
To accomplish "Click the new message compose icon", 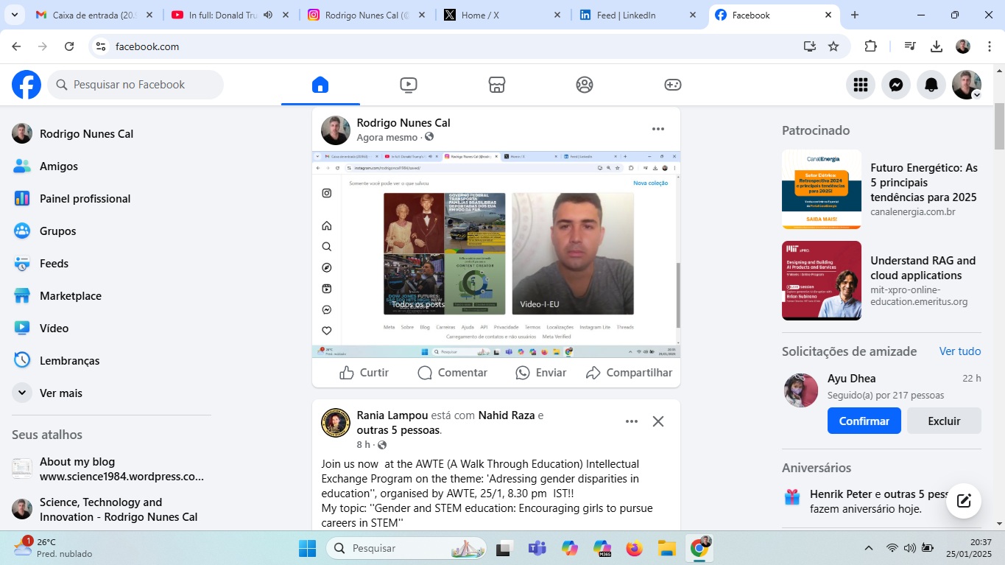I will (964, 502).
